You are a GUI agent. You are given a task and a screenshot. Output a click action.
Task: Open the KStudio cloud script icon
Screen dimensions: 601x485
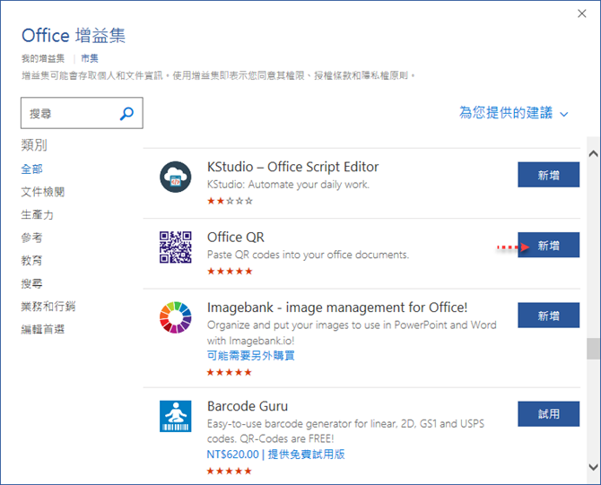(x=176, y=177)
